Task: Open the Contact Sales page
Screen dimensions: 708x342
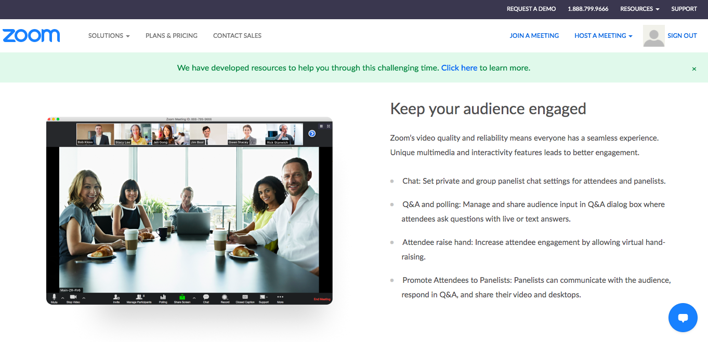Action: (237, 36)
